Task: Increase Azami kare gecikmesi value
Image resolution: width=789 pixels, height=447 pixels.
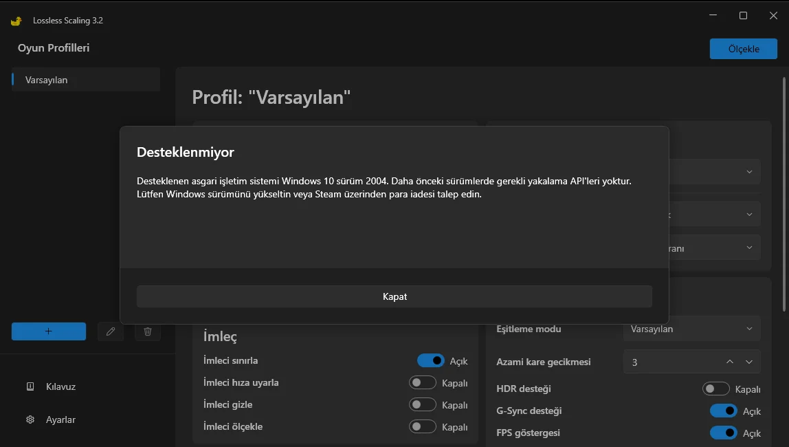Action: pyautogui.click(x=730, y=362)
